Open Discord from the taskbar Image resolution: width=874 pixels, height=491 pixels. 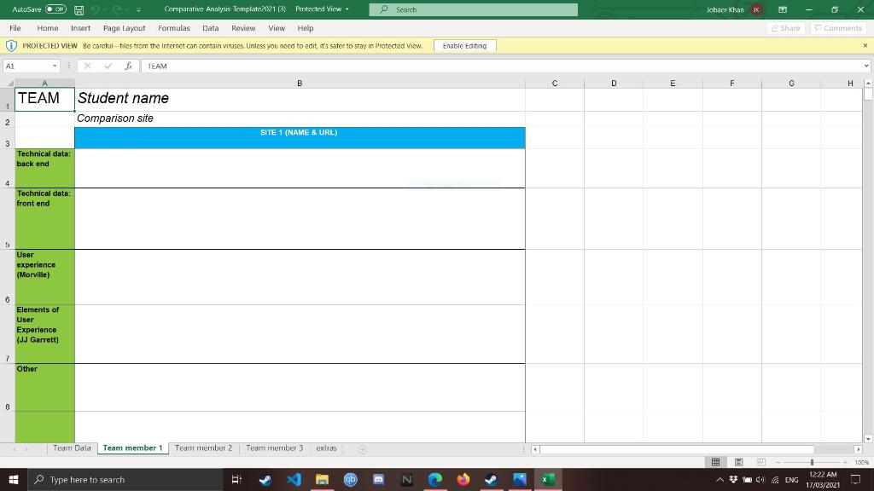(x=377, y=479)
